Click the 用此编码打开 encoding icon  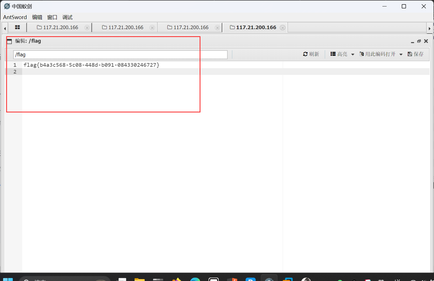click(x=362, y=54)
